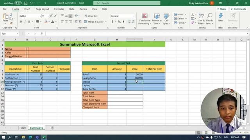Screen dimensions: 250x140
Task: Expand Merge & Center dropdown arrow
Action: pos(106,22)
